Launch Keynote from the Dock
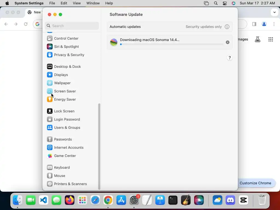Screen dimensions: 280x210 coord(160,200)
